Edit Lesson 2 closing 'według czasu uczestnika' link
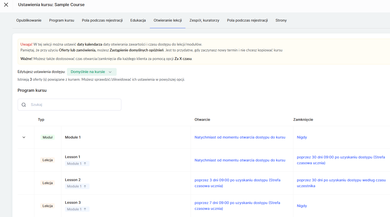The height and width of the screenshot is (217, 390). 341,183
